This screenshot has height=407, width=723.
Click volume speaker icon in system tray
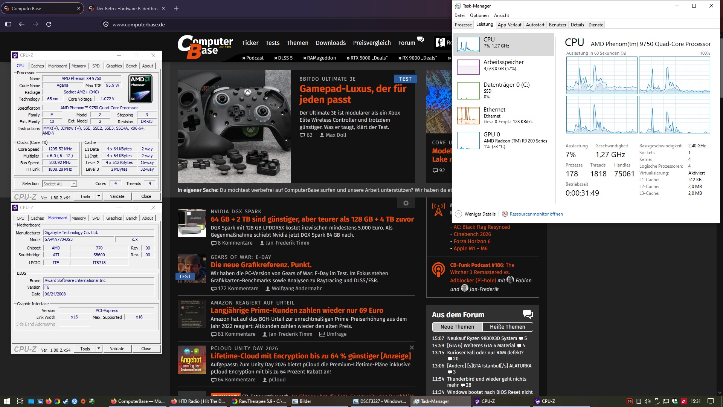[x=647, y=401]
